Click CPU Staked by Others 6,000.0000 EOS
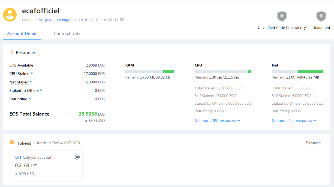Viewport: 334px width, 187px height. 223,103
